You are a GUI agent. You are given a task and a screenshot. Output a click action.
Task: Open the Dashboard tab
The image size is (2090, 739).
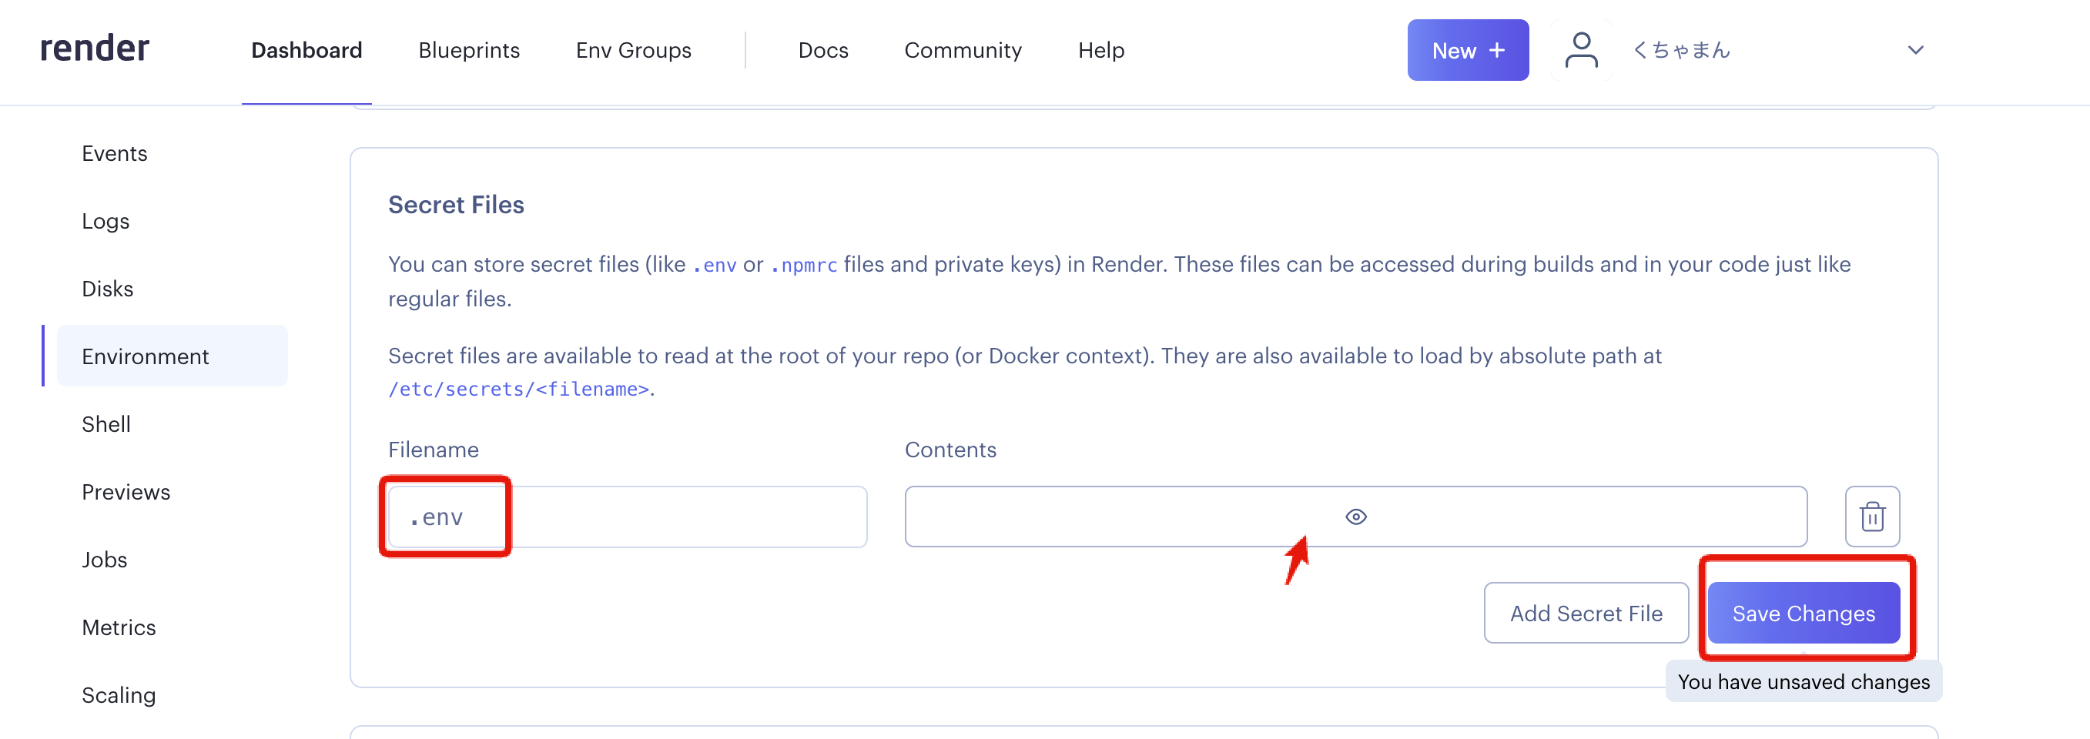pos(306,50)
